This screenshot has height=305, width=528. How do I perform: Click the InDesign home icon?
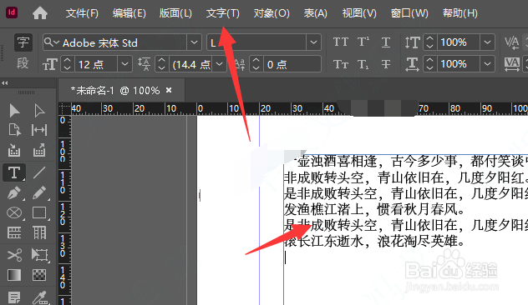click(x=40, y=13)
